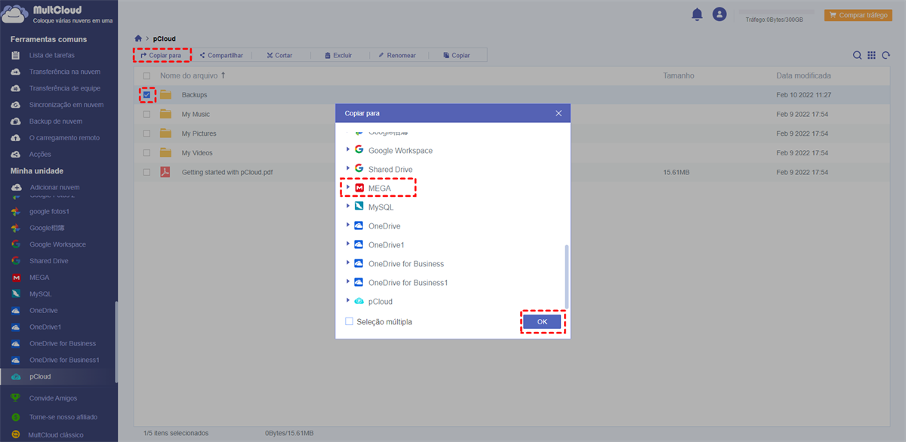Image resolution: width=906 pixels, height=442 pixels.
Task: Expand pCloud node in dialog tree
Action: click(348, 301)
